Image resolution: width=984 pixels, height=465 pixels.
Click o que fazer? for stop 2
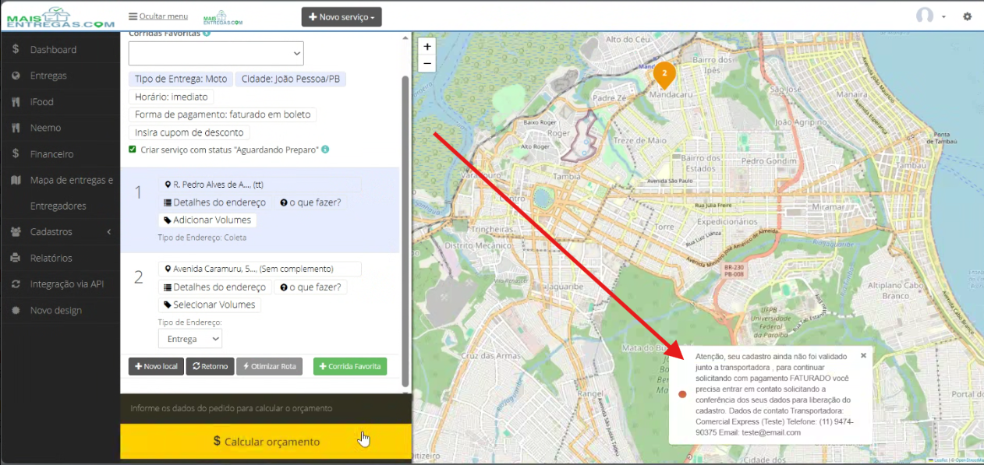310,287
